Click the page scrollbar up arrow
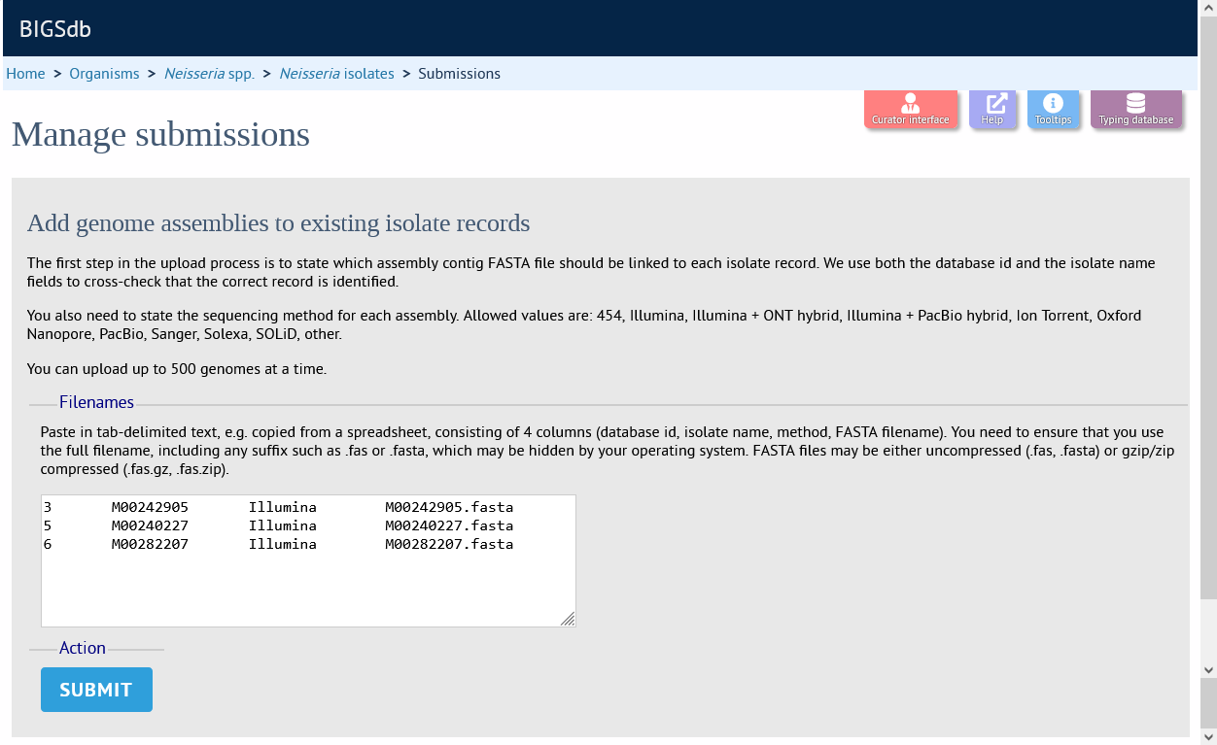1217x745 pixels. tap(1208, 9)
